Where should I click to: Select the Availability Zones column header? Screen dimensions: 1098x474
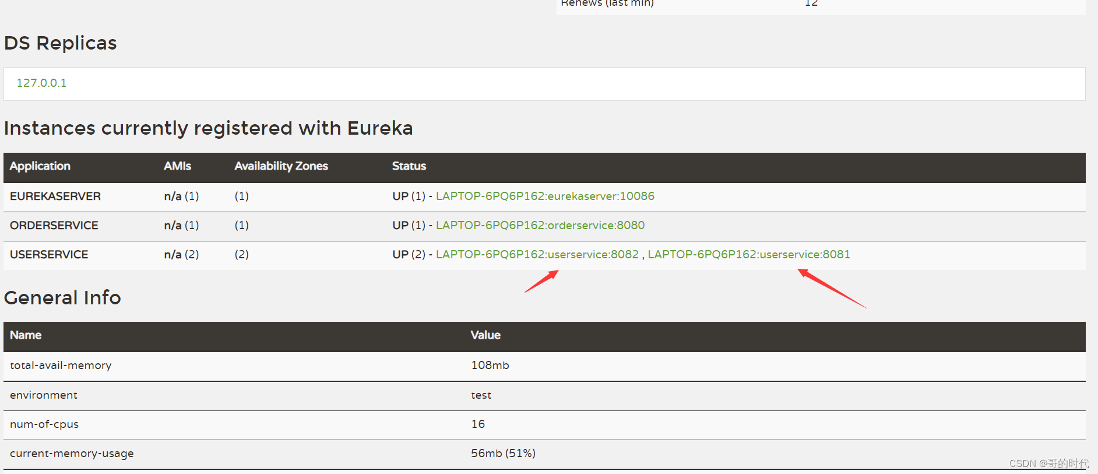point(281,166)
